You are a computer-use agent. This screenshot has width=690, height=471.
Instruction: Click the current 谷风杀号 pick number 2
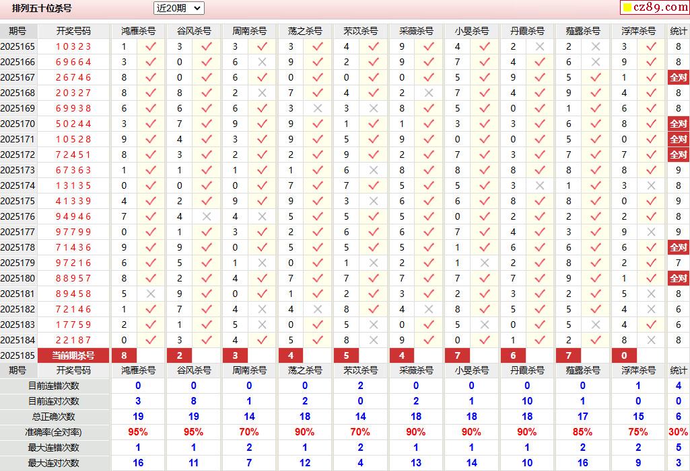[x=180, y=355]
